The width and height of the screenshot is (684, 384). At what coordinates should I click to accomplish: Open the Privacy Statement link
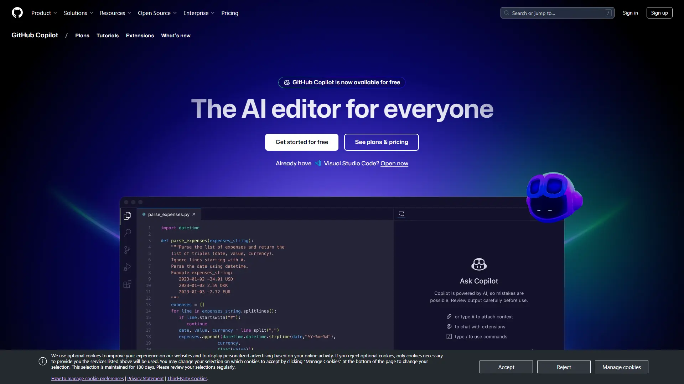coord(145,378)
